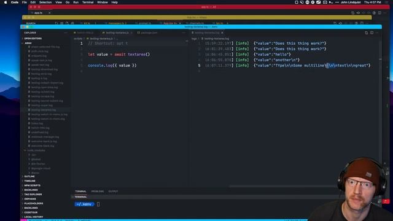
Task: Click the ~/.kenv terminal prompt
Action: [x=84, y=204]
